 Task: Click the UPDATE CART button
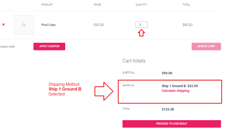point(206,46)
